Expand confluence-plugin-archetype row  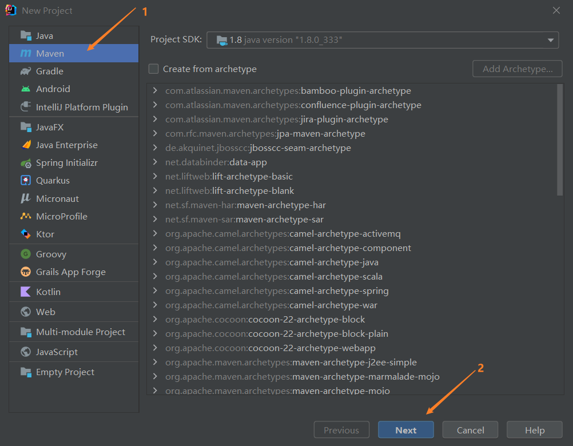pyautogui.click(x=155, y=105)
